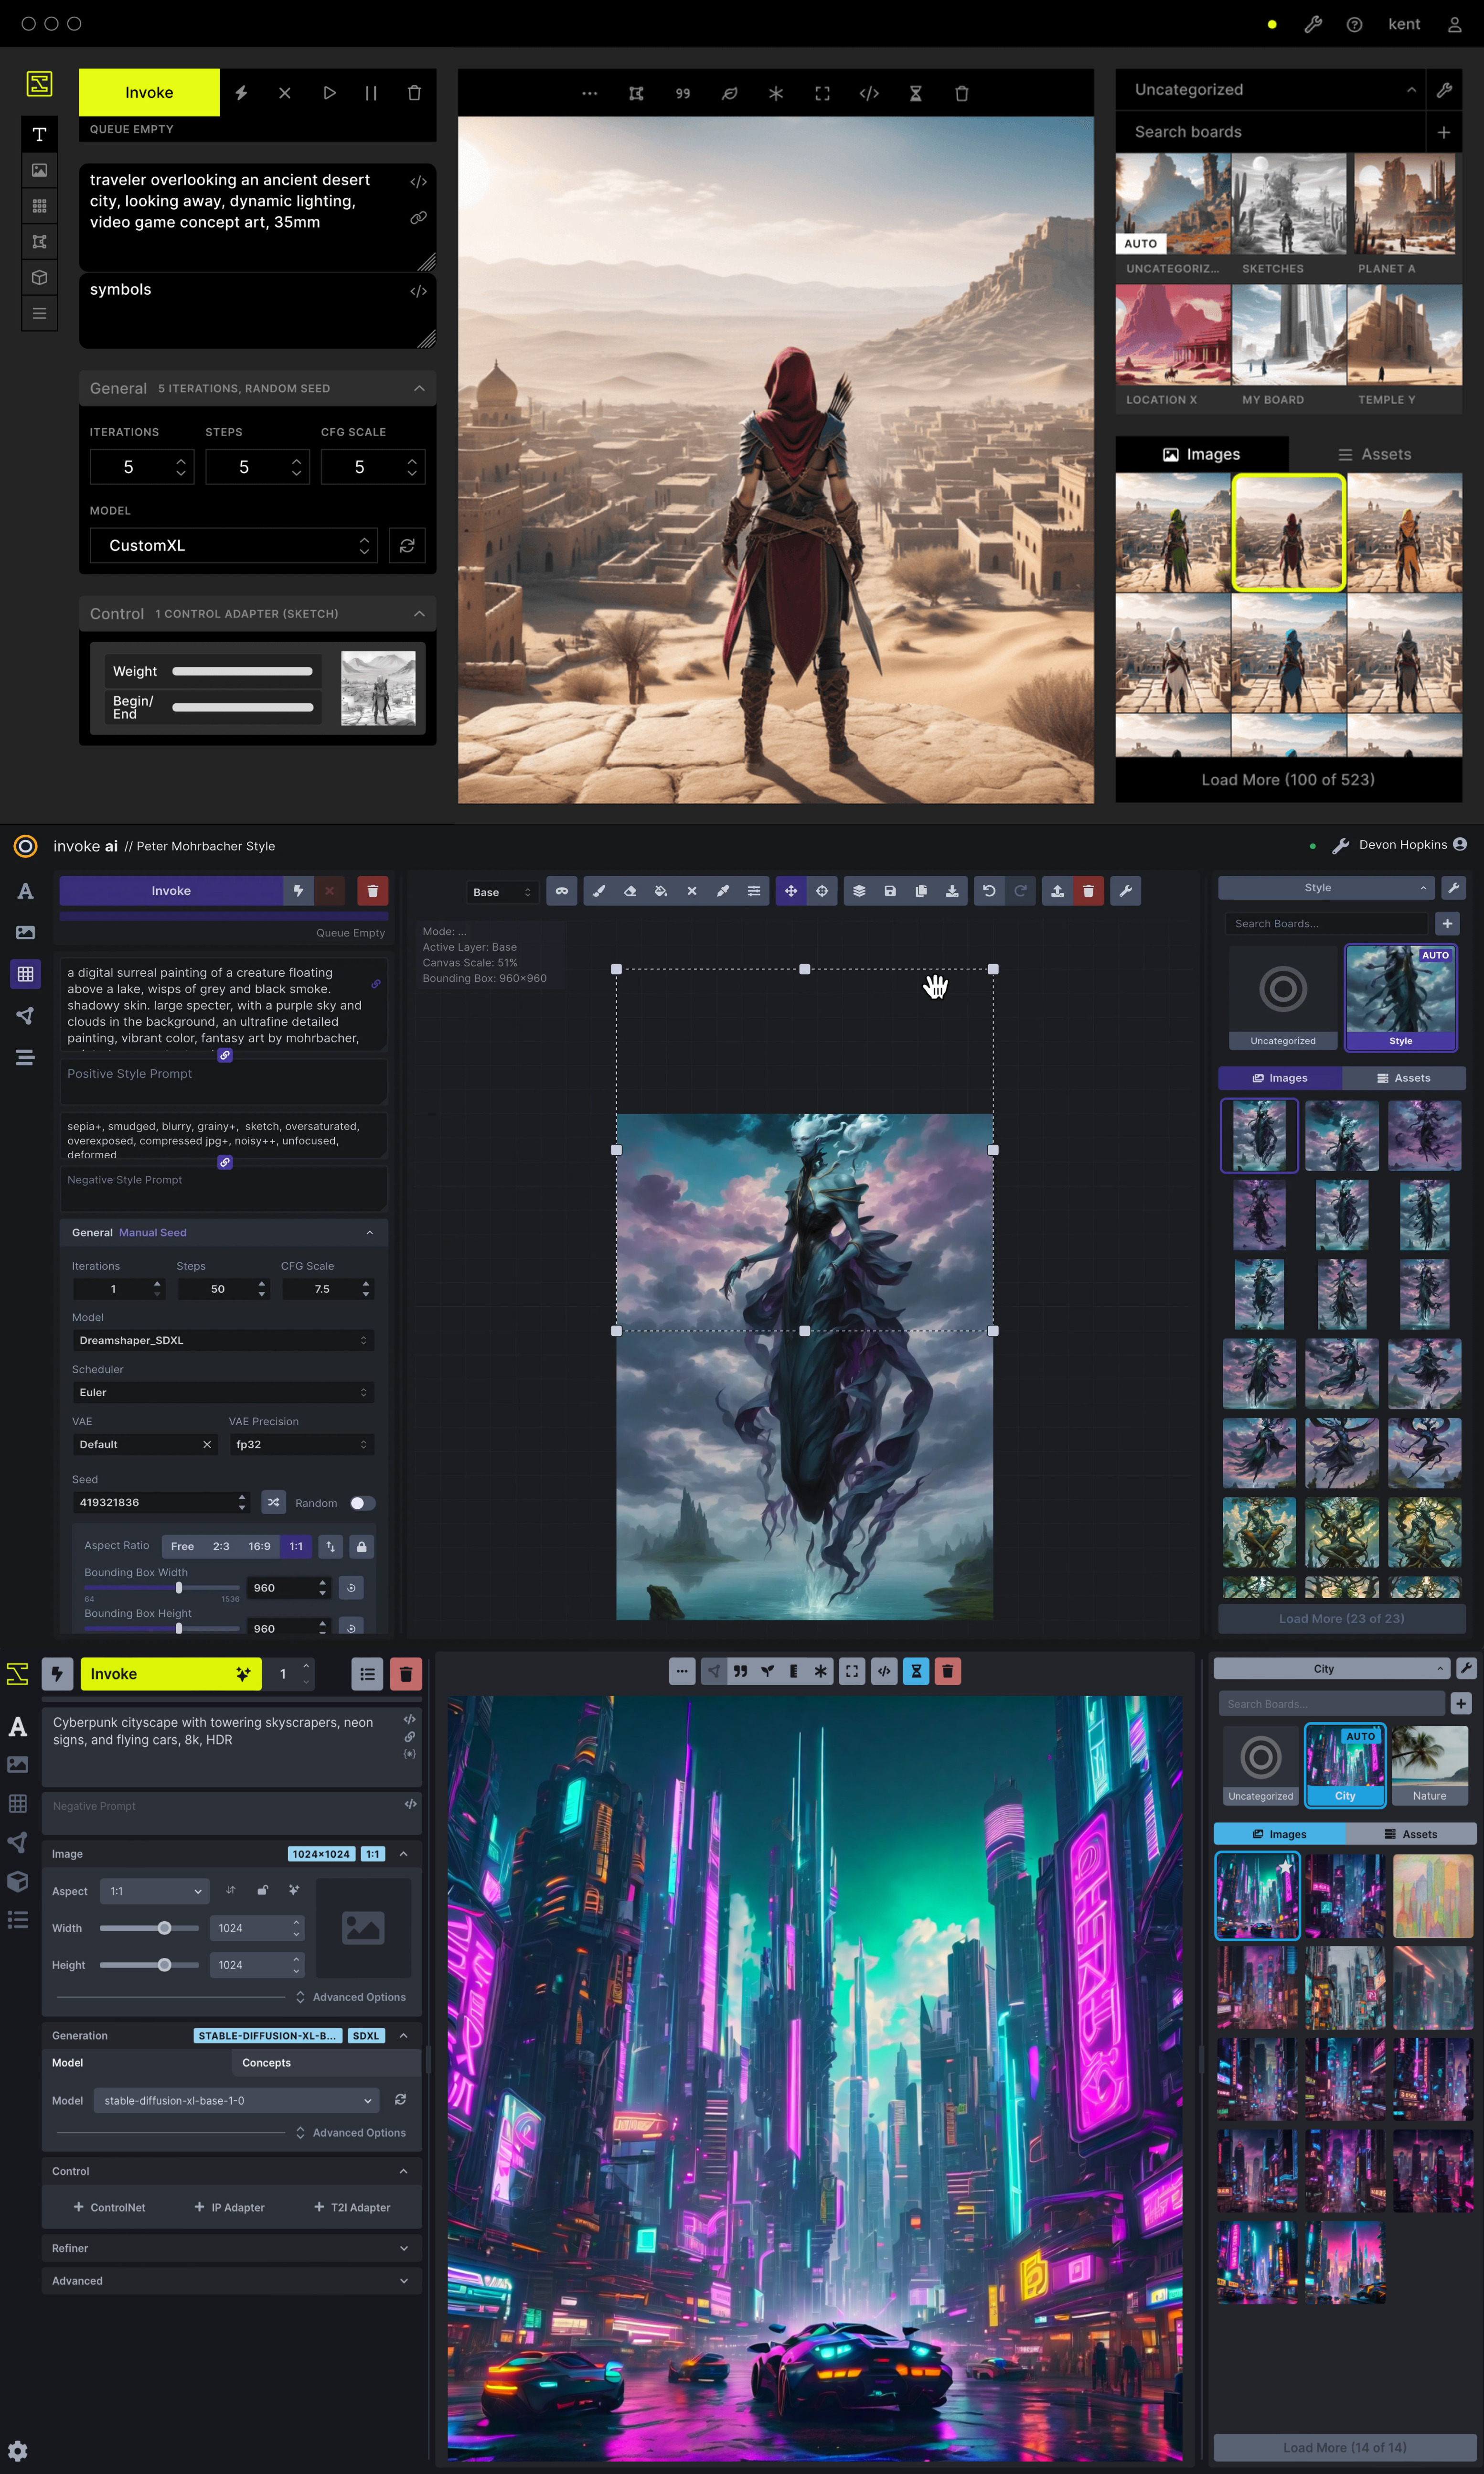This screenshot has height=2474, width=1484.
Task: Select the Images tab in bottom window gallery
Action: coord(1279,1834)
